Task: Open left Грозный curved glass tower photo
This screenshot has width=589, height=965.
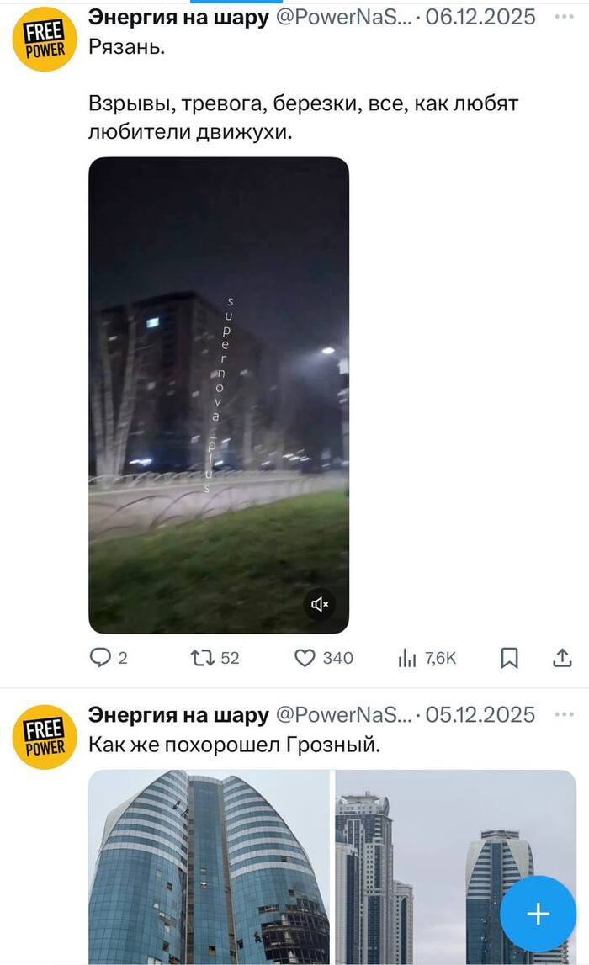Action: click(210, 867)
